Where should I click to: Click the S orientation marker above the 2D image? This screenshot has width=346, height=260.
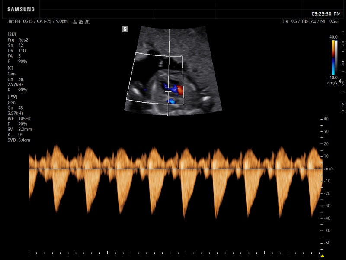(x=125, y=29)
